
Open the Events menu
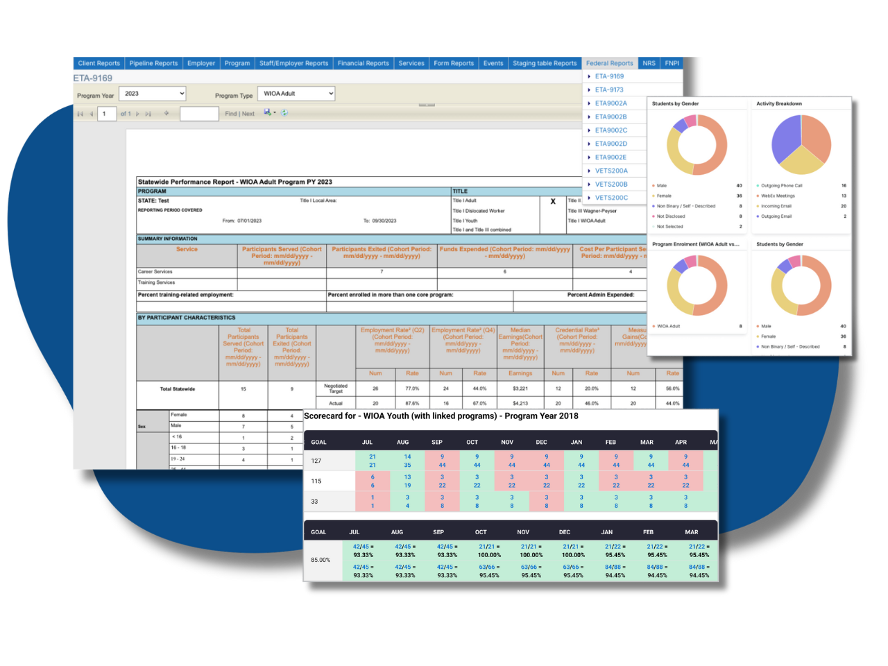click(493, 63)
